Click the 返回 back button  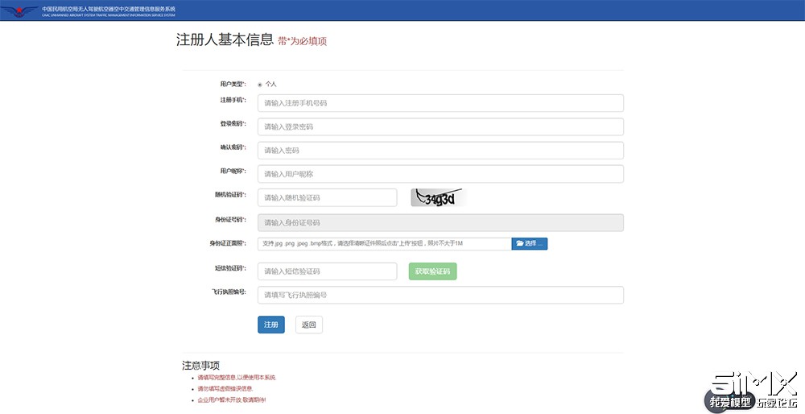tap(309, 325)
